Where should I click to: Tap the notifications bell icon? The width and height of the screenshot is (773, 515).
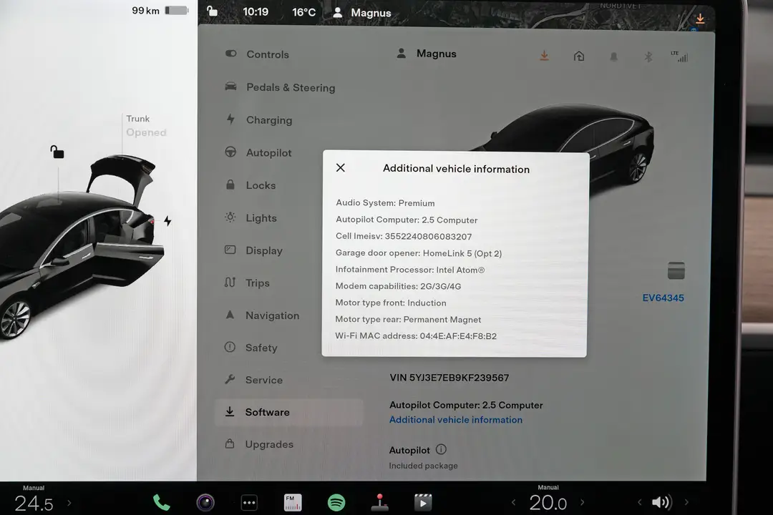[614, 57]
